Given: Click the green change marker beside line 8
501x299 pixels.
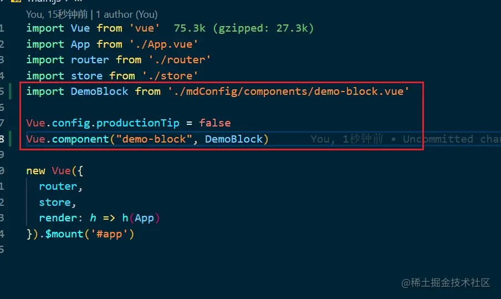Looking at the screenshot, I should [x=10, y=139].
